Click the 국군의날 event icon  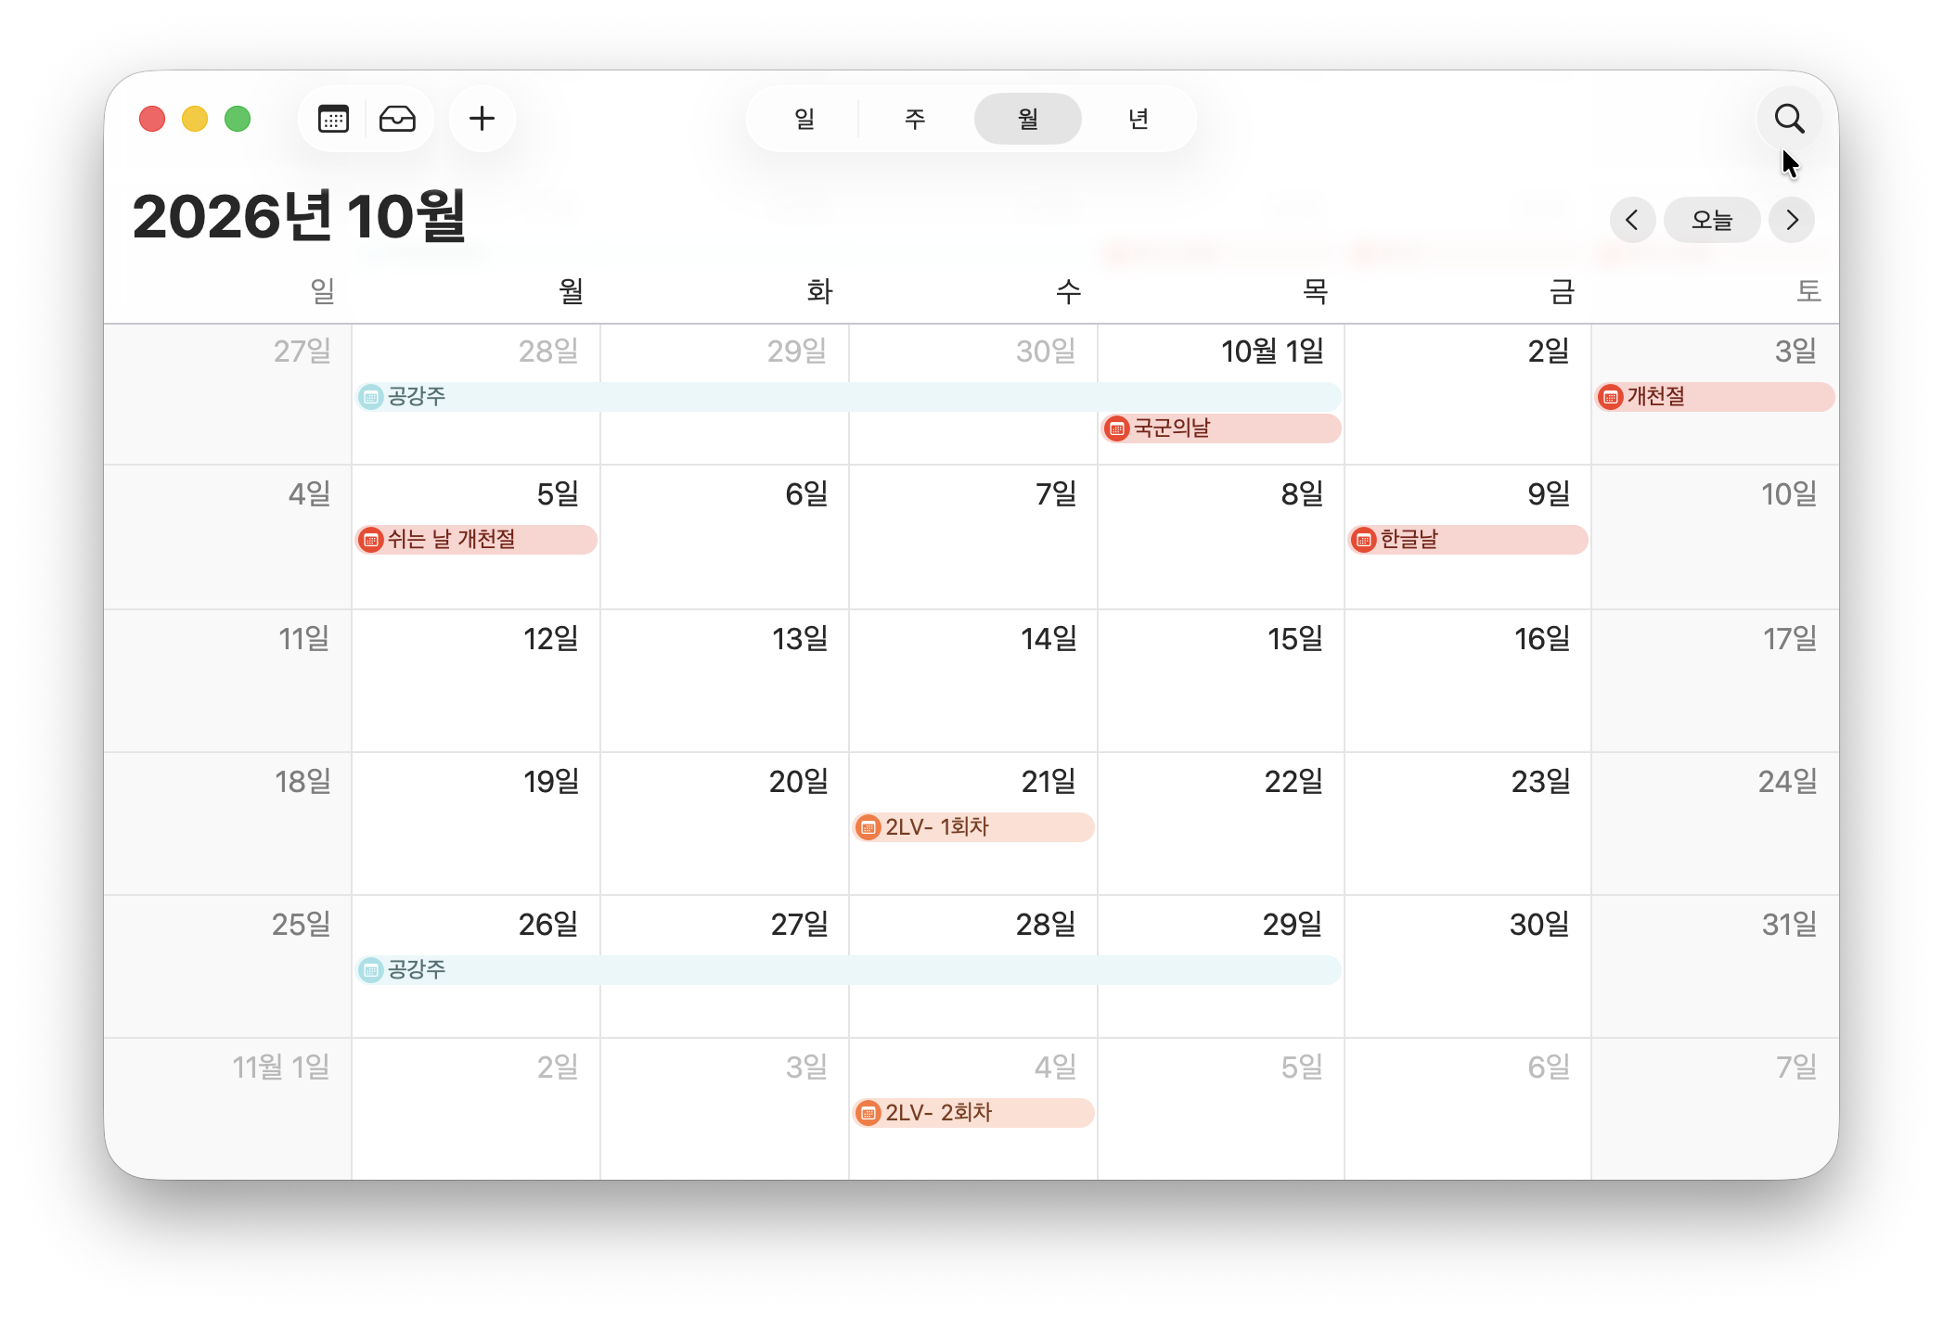tap(1117, 428)
